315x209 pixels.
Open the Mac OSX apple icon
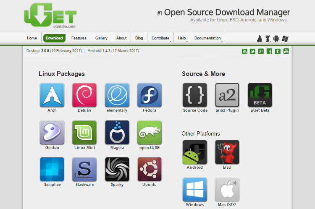tap(227, 189)
